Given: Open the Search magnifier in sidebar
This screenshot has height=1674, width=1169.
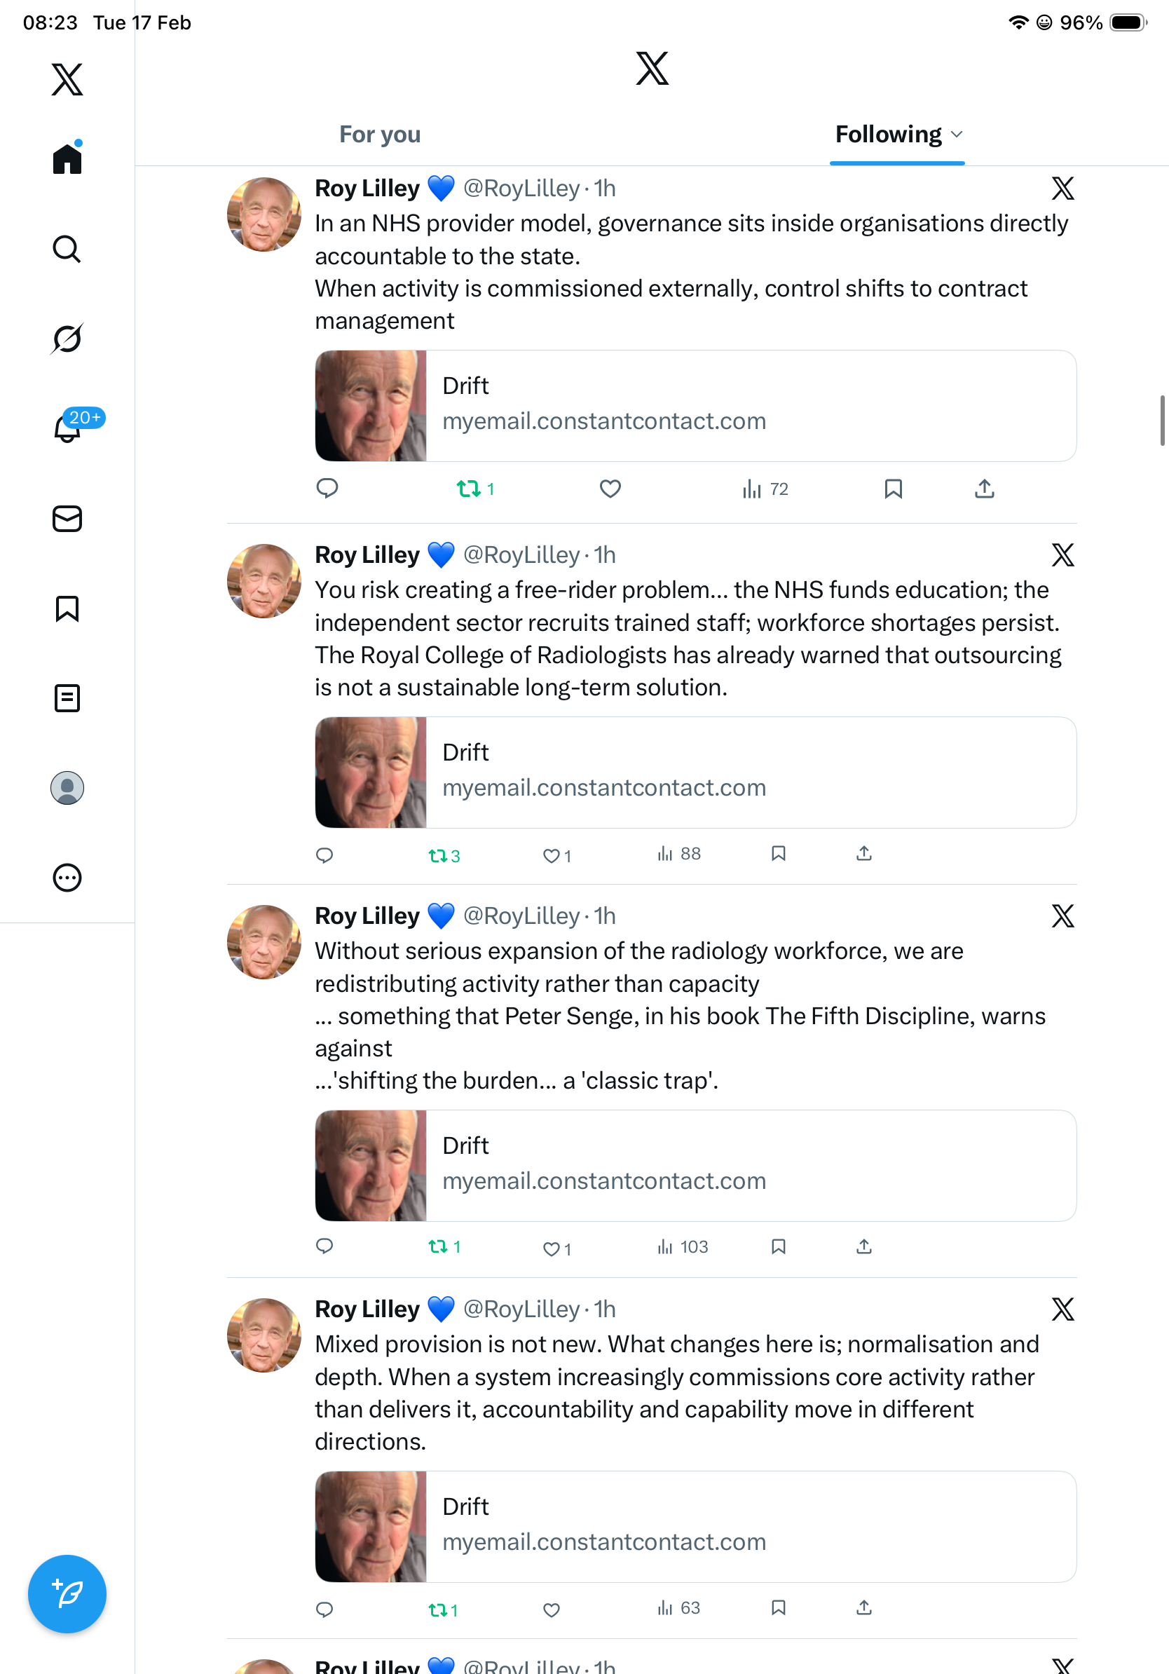Looking at the screenshot, I should (x=67, y=250).
